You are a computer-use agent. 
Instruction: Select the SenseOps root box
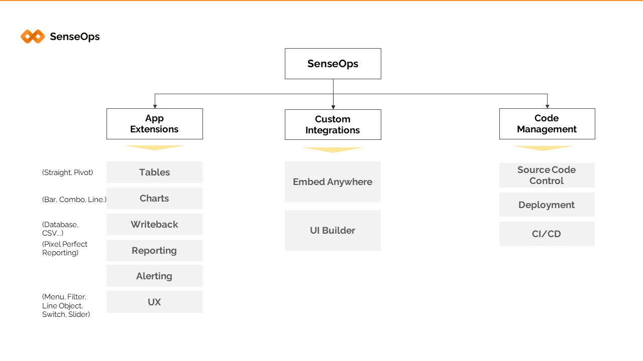click(x=333, y=64)
